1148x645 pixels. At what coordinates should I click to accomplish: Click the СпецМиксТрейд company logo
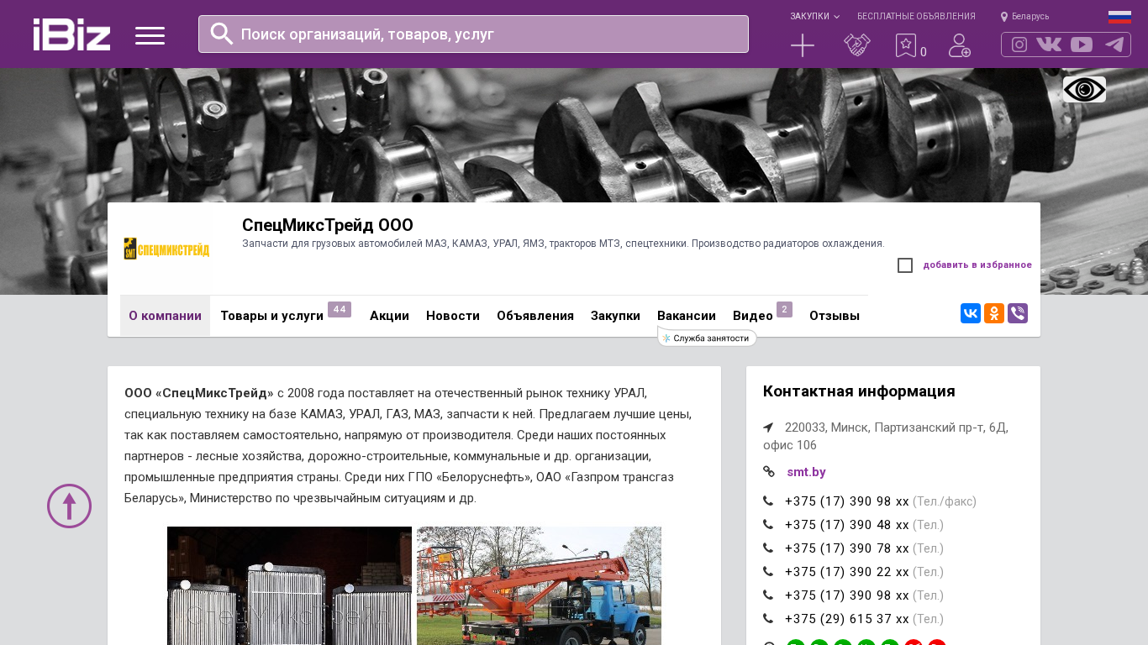tap(166, 249)
